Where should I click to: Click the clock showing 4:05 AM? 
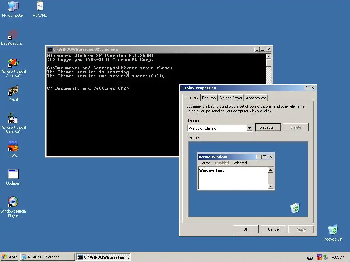[x=338, y=257]
